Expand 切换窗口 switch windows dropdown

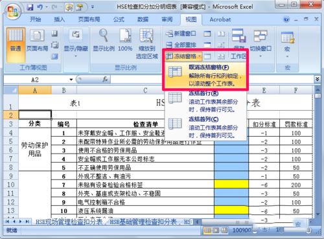260,43
